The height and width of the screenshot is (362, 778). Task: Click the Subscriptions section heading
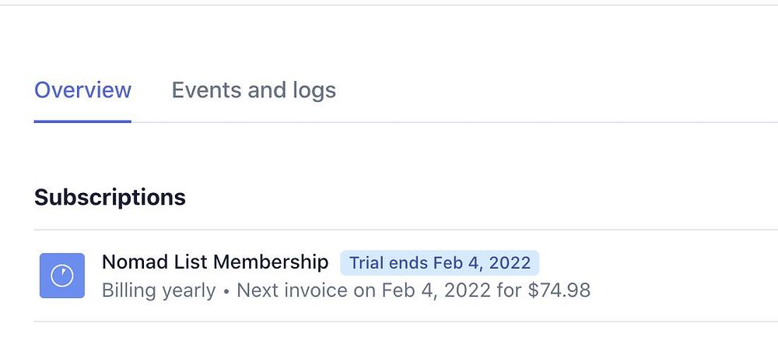tap(110, 197)
